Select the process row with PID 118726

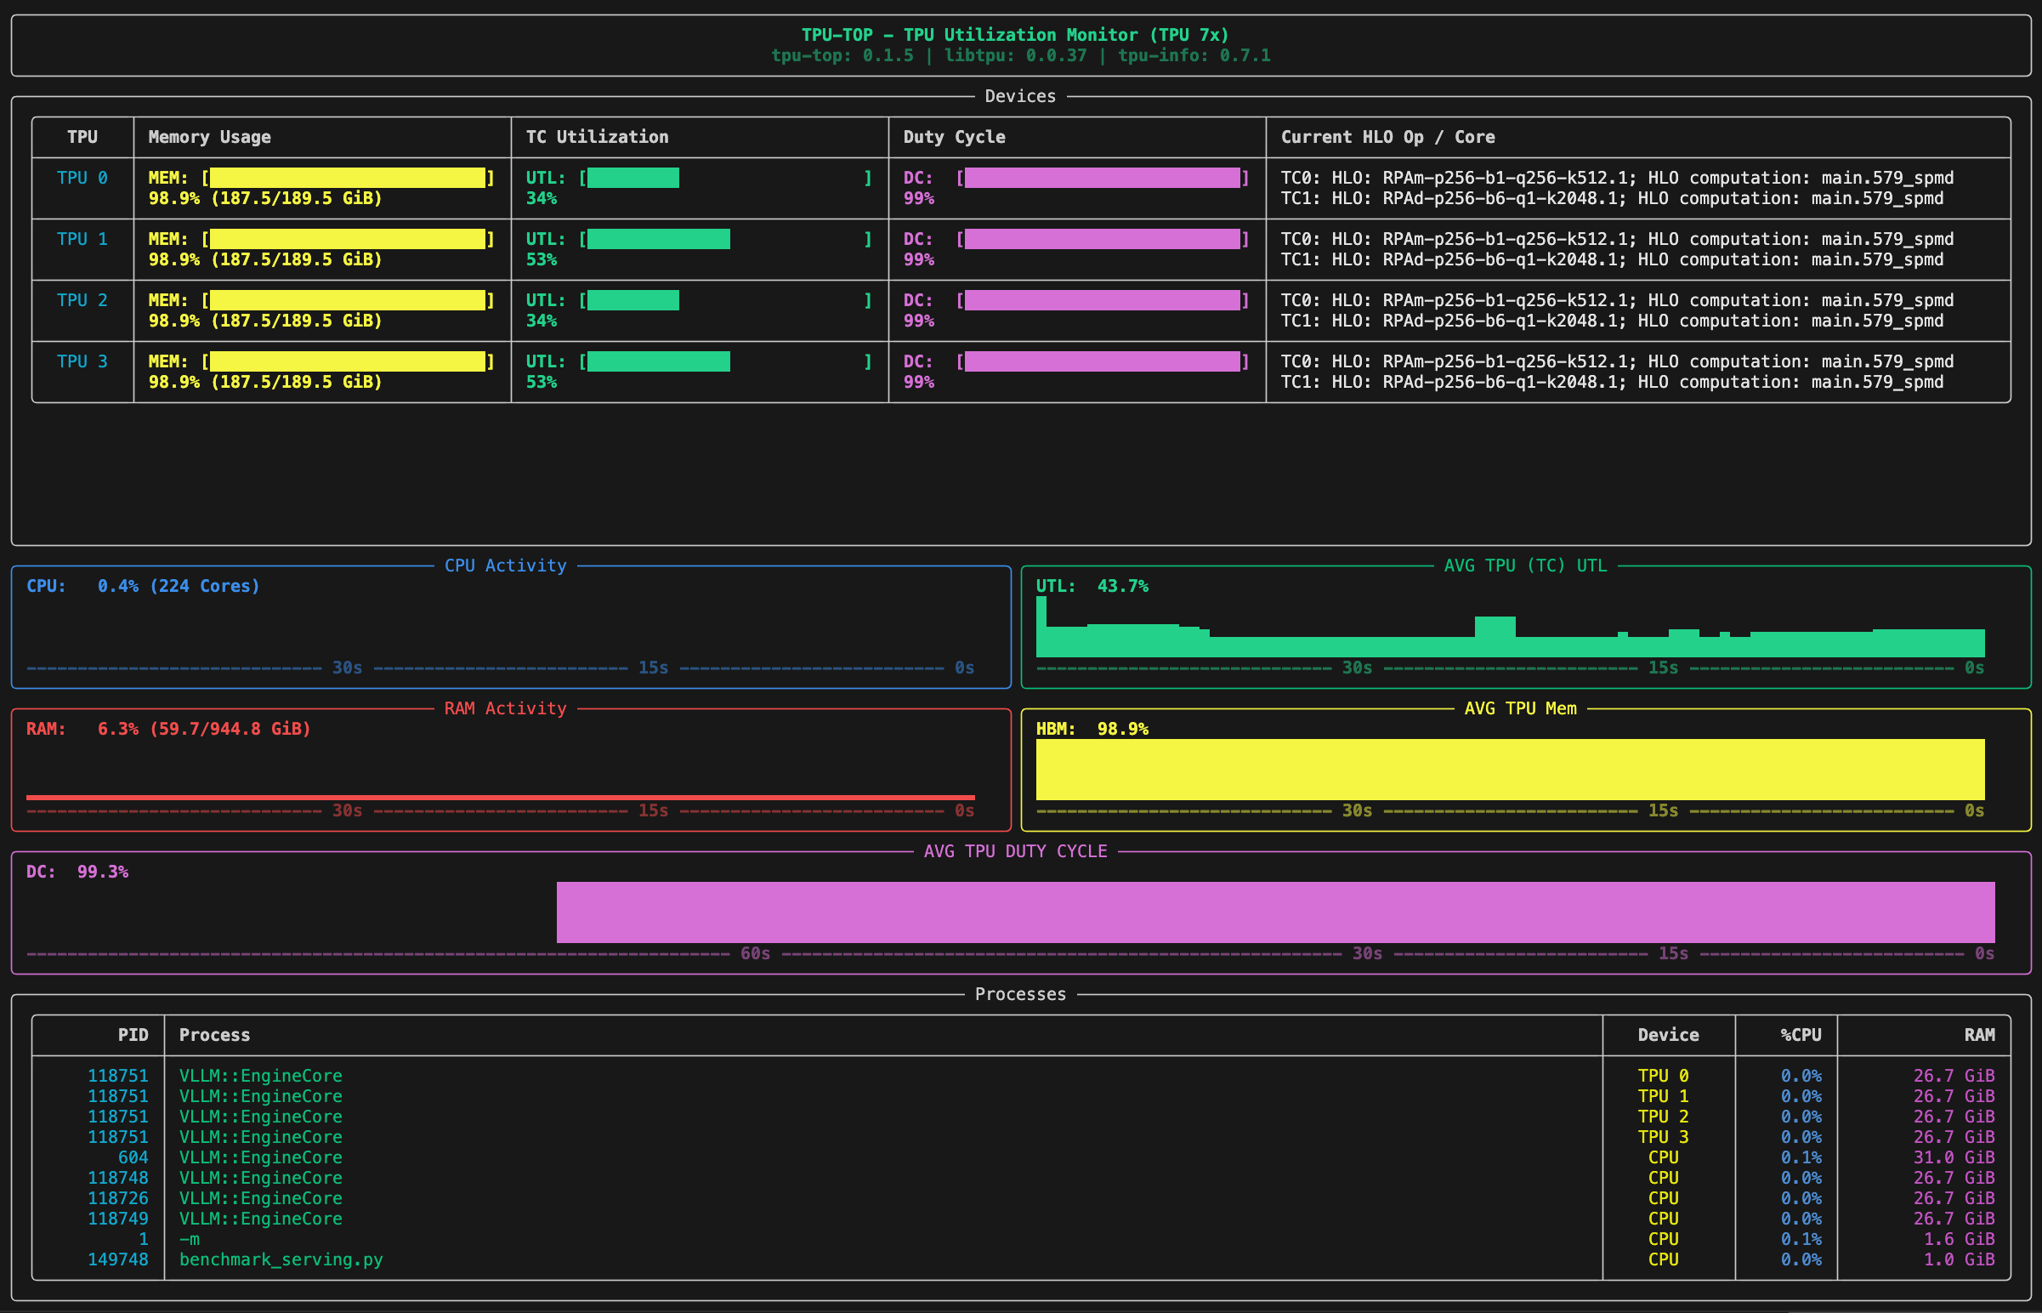pos(1021,1199)
